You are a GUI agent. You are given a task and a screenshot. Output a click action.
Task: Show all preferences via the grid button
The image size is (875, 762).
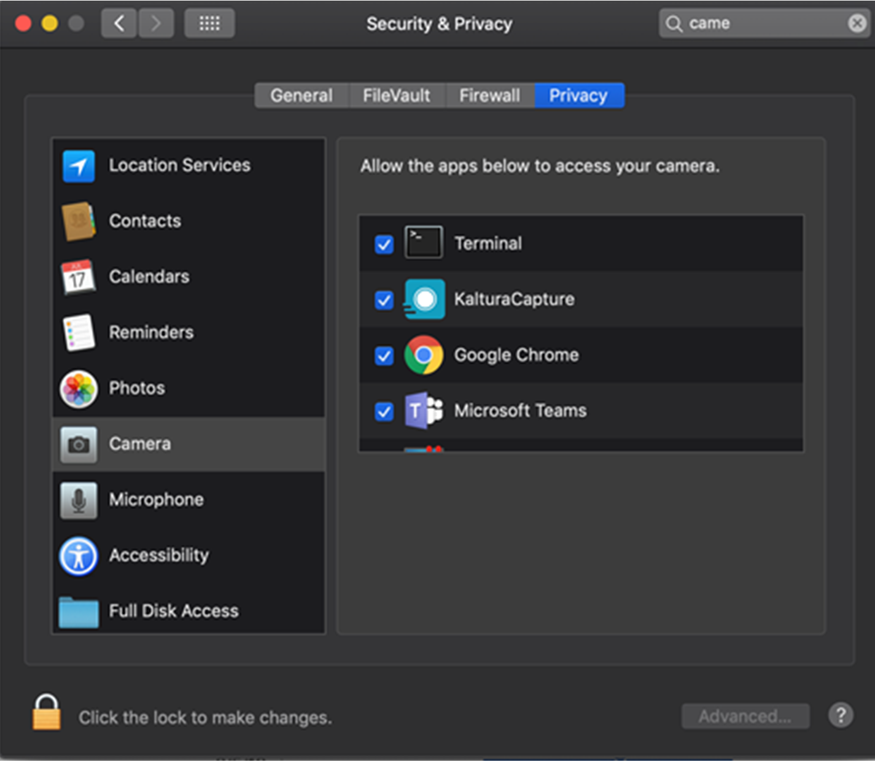(x=209, y=23)
